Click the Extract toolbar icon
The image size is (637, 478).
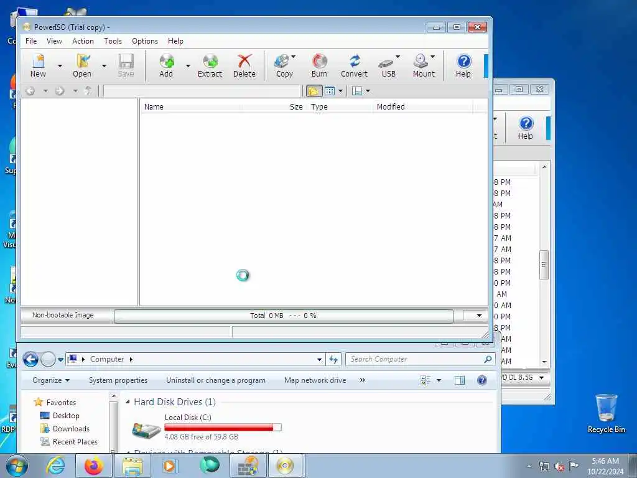pos(210,65)
